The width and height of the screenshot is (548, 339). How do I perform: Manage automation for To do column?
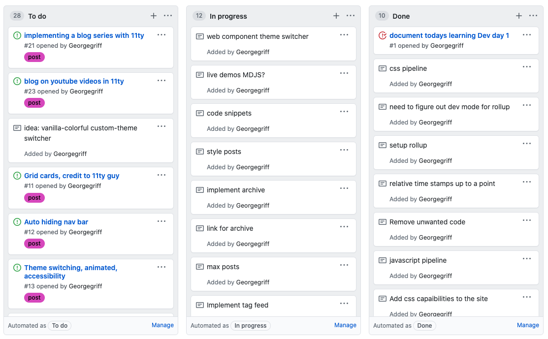click(x=162, y=325)
